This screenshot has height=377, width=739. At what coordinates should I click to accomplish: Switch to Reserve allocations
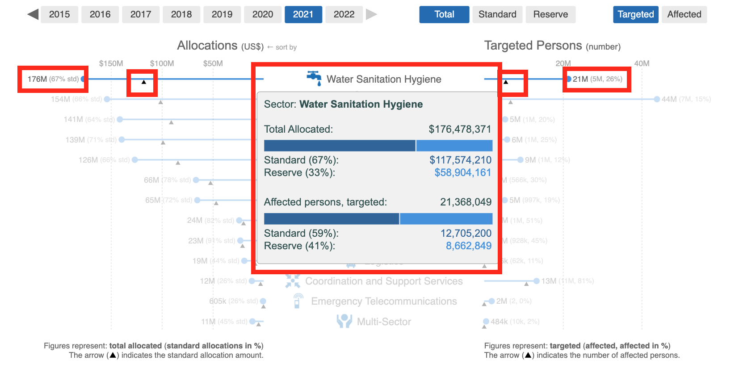[x=550, y=14]
